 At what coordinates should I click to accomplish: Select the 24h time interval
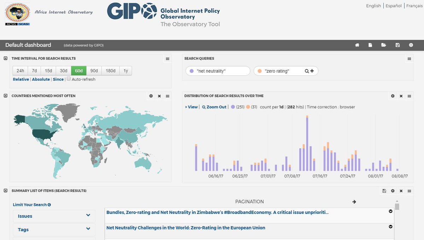point(20,71)
